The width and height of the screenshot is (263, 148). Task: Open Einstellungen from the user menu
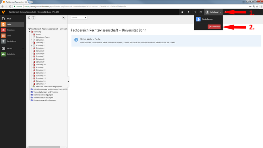tap(208, 19)
